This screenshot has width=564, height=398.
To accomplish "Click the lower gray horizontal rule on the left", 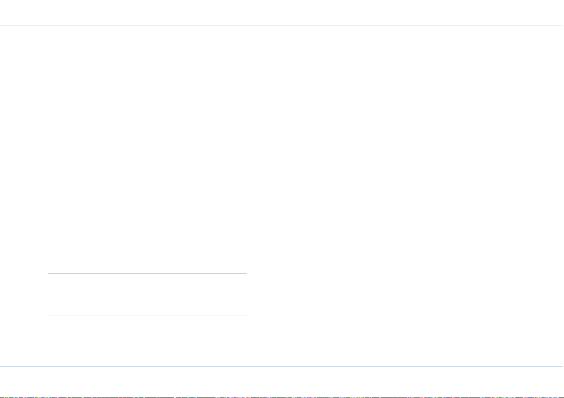I will [147, 316].
